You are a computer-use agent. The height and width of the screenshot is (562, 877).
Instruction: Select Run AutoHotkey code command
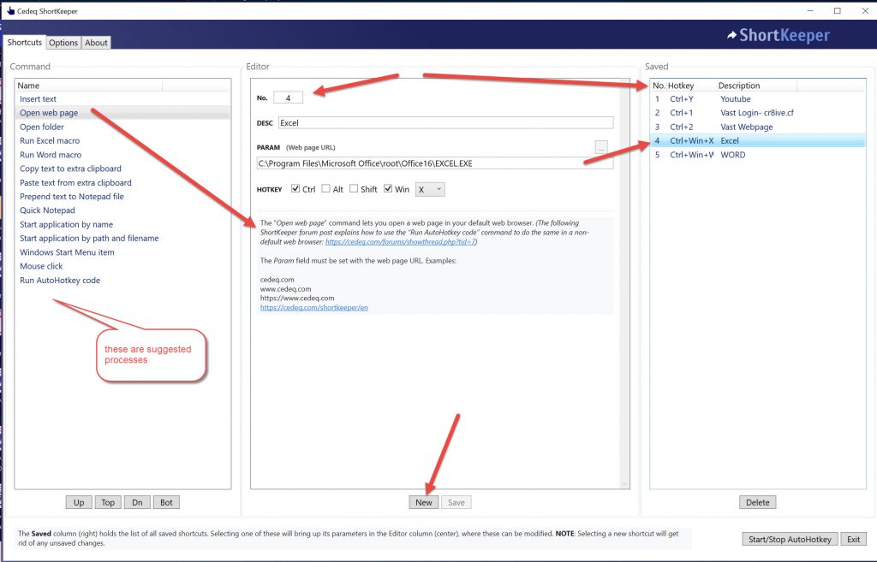pos(60,281)
